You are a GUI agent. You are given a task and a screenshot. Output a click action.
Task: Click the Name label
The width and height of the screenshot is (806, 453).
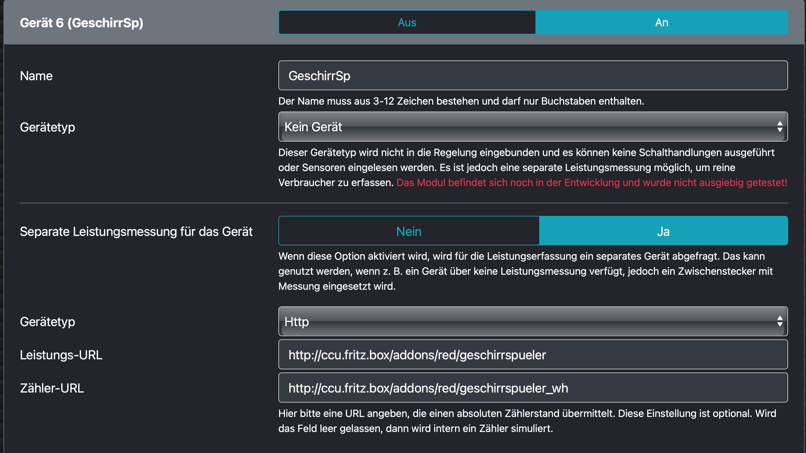36,76
